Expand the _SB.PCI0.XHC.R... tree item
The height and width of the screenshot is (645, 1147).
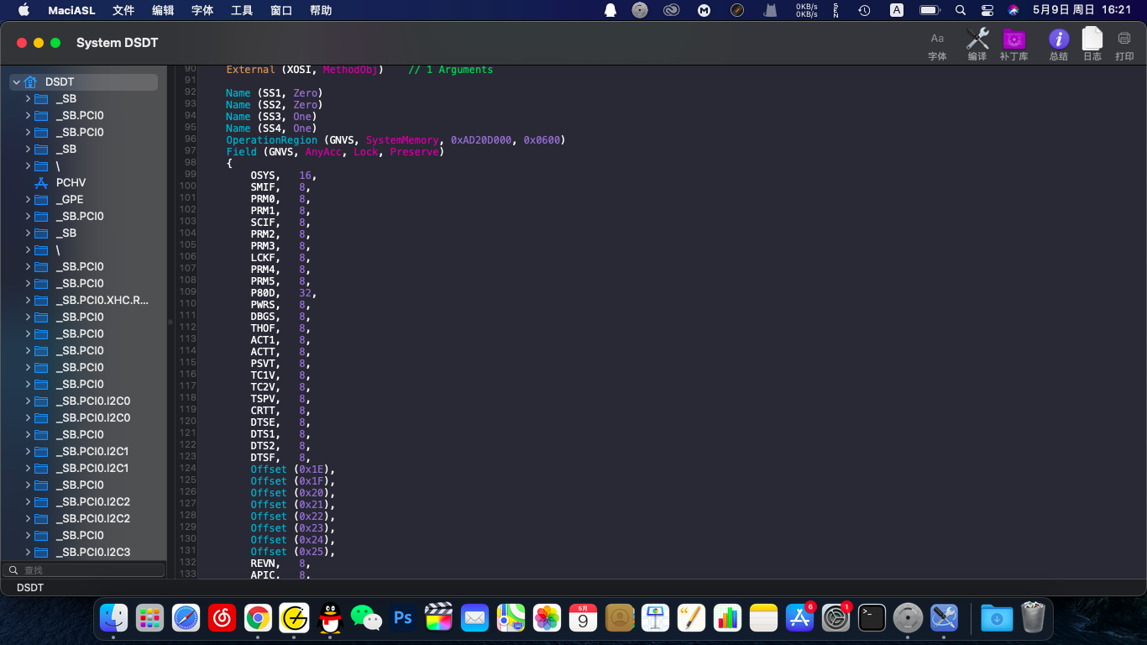point(28,301)
